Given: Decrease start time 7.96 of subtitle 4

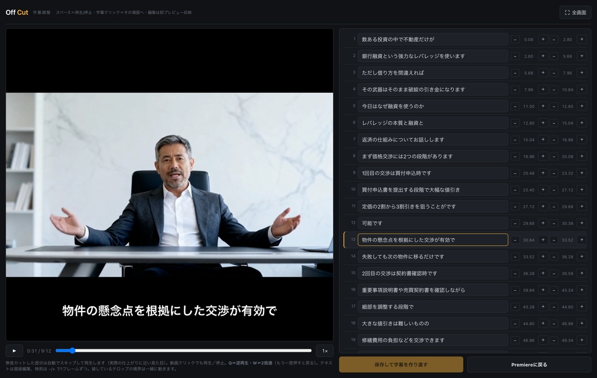Looking at the screenshot, I should [515, 89].
